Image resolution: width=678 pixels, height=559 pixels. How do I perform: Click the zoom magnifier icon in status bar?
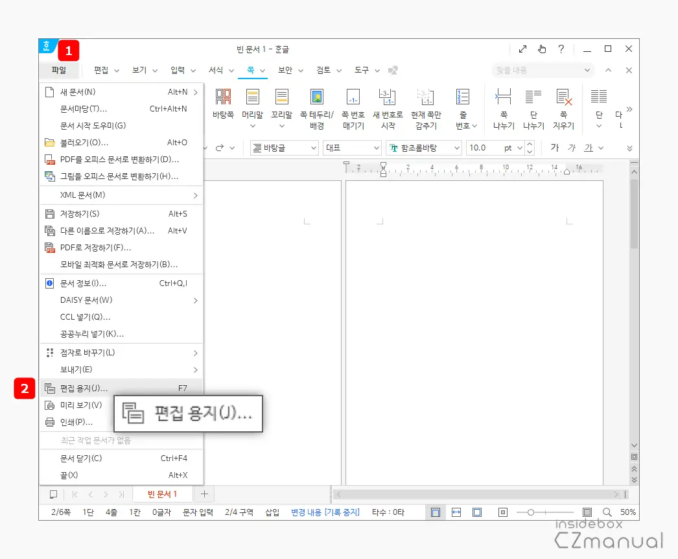[607, 512]
